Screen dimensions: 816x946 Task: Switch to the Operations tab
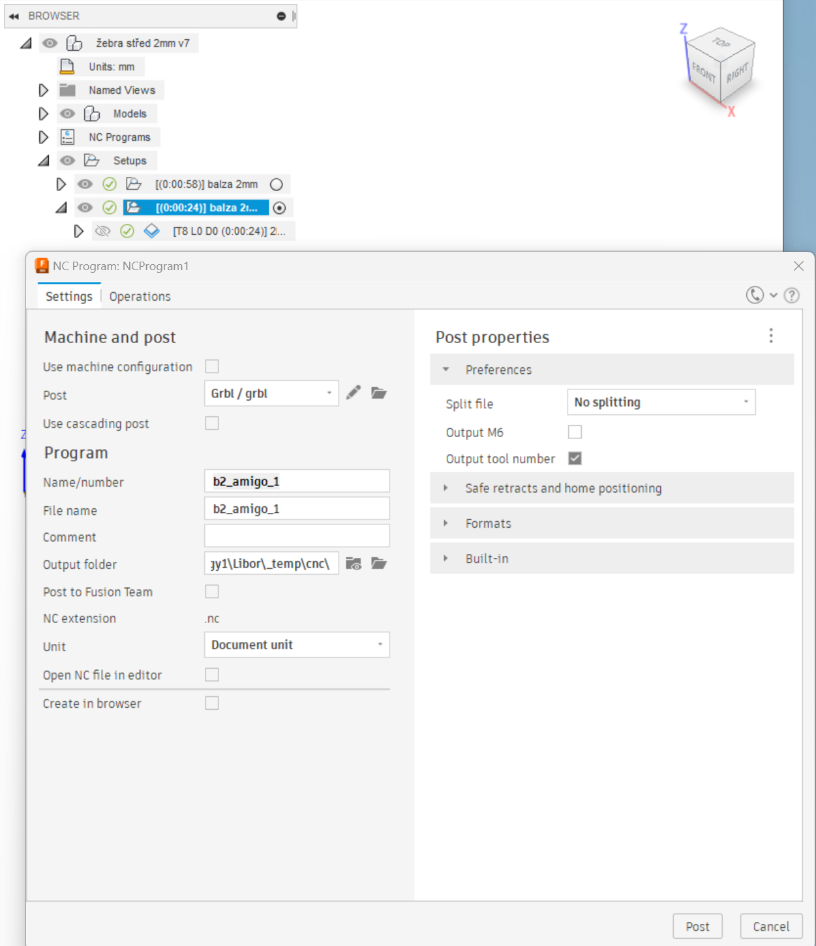tap(140, 296)
